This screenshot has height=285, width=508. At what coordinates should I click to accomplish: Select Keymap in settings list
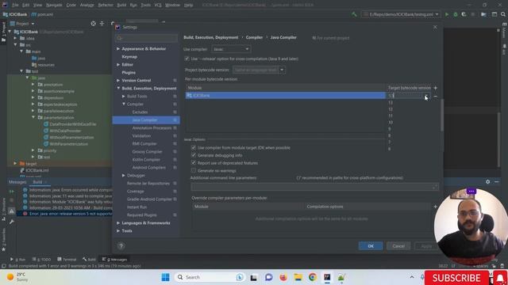click(129, 57)
